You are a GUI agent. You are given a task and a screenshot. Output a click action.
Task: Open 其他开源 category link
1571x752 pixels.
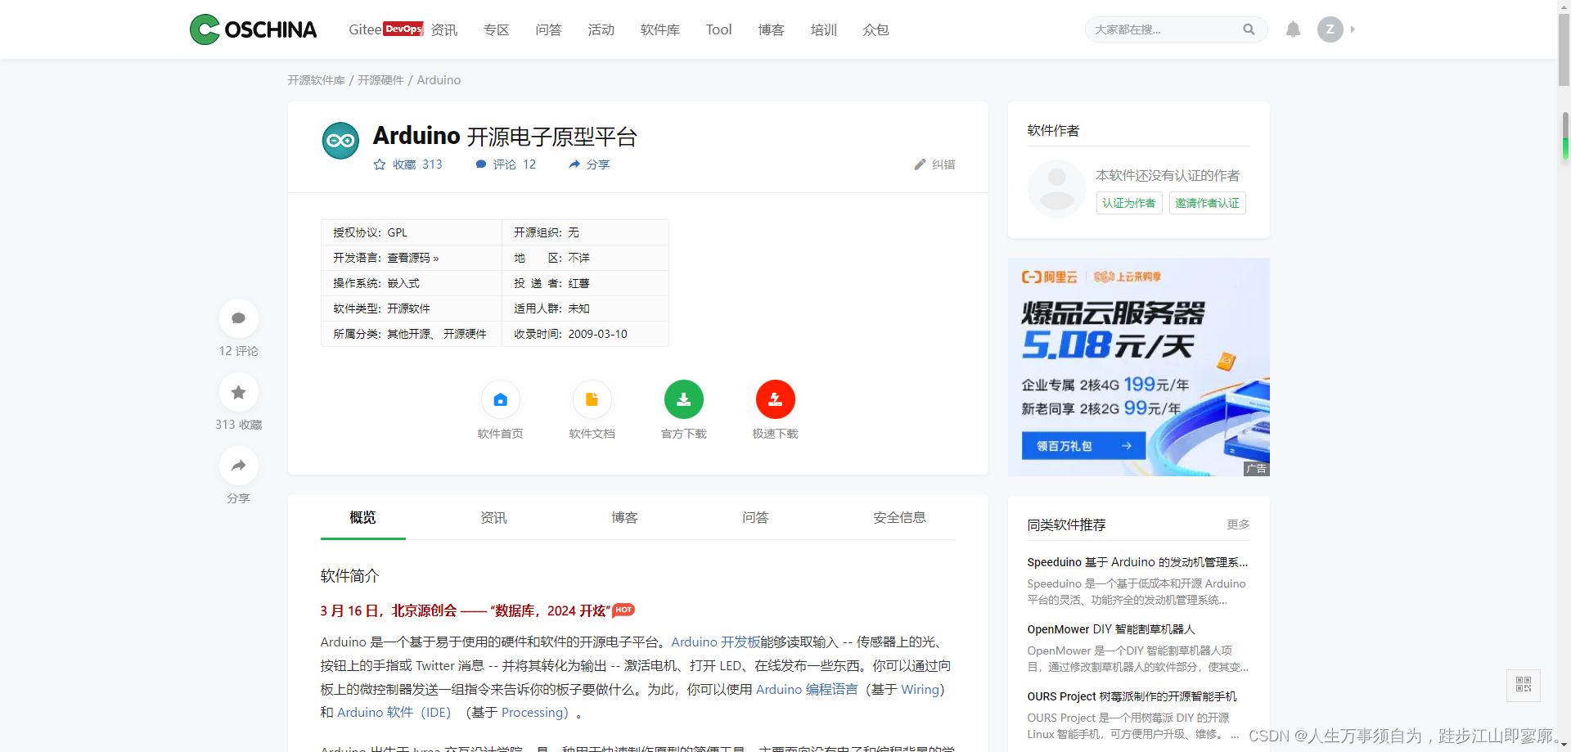click(x=408, y=334)
